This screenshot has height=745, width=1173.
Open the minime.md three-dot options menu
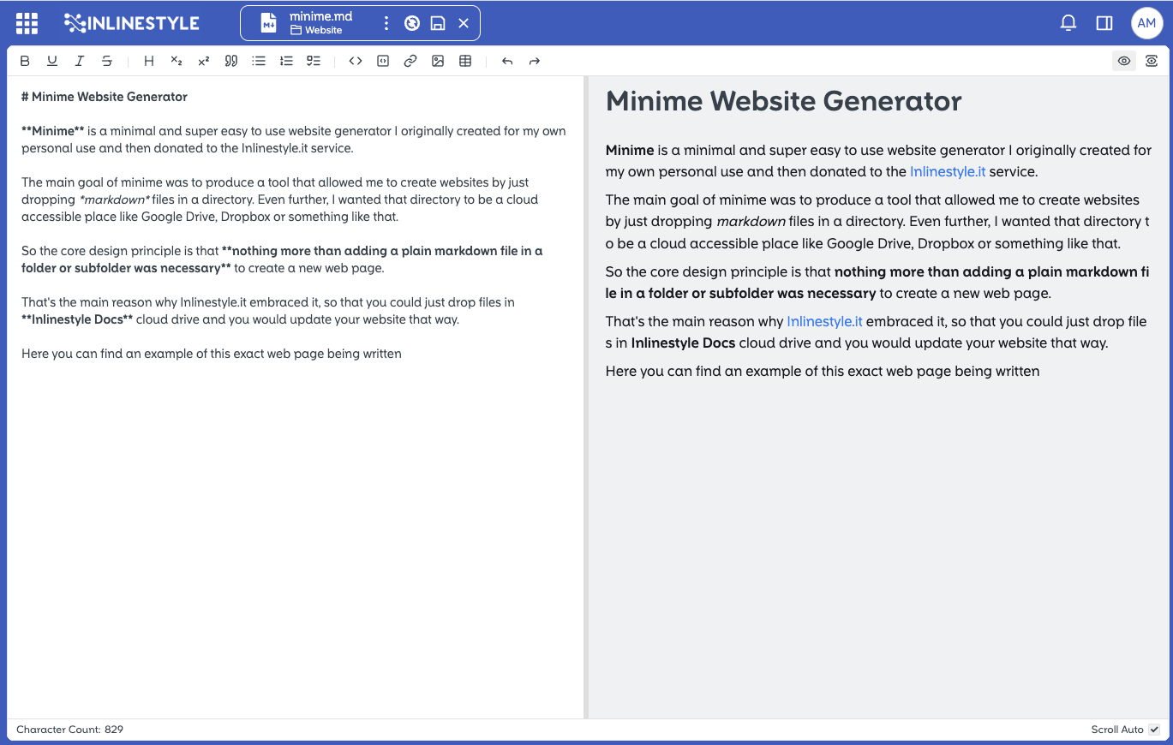pyautogui.click(x=386, y=23)
